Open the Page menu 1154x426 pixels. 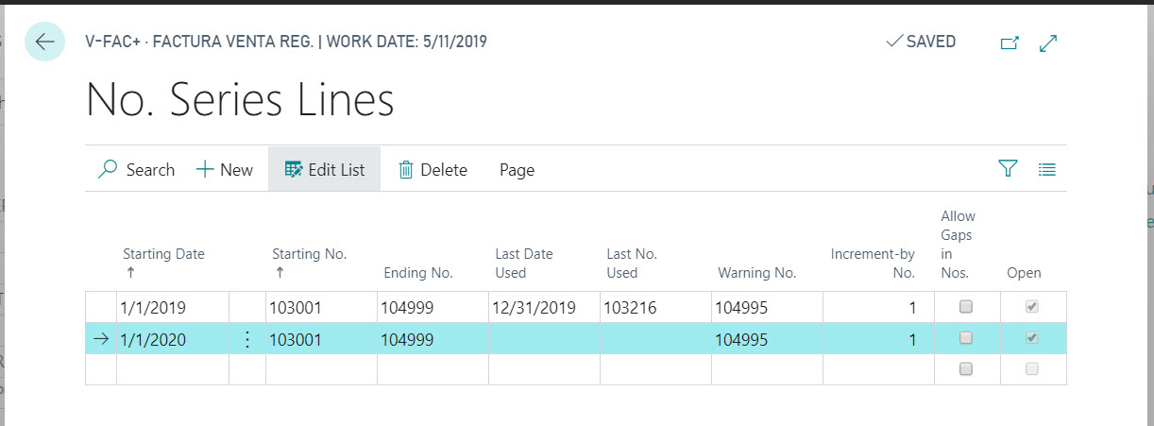click(x=517, y=170)
